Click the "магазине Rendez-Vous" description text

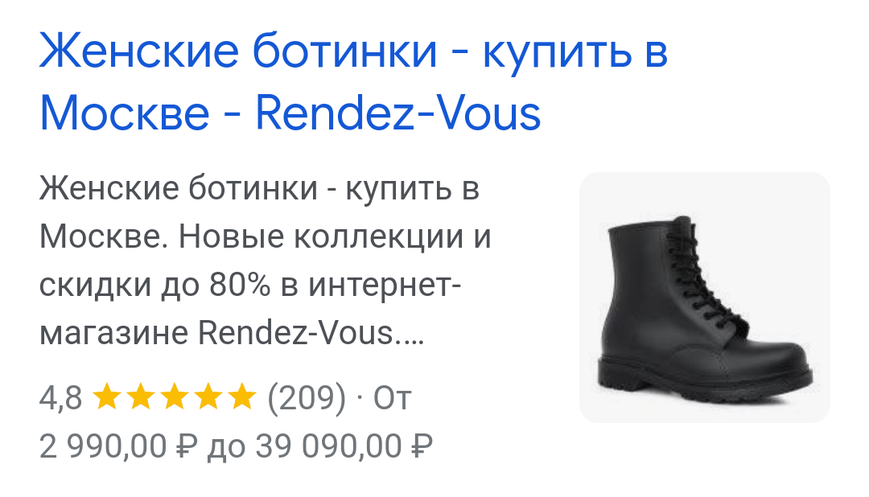pos(216,334)
